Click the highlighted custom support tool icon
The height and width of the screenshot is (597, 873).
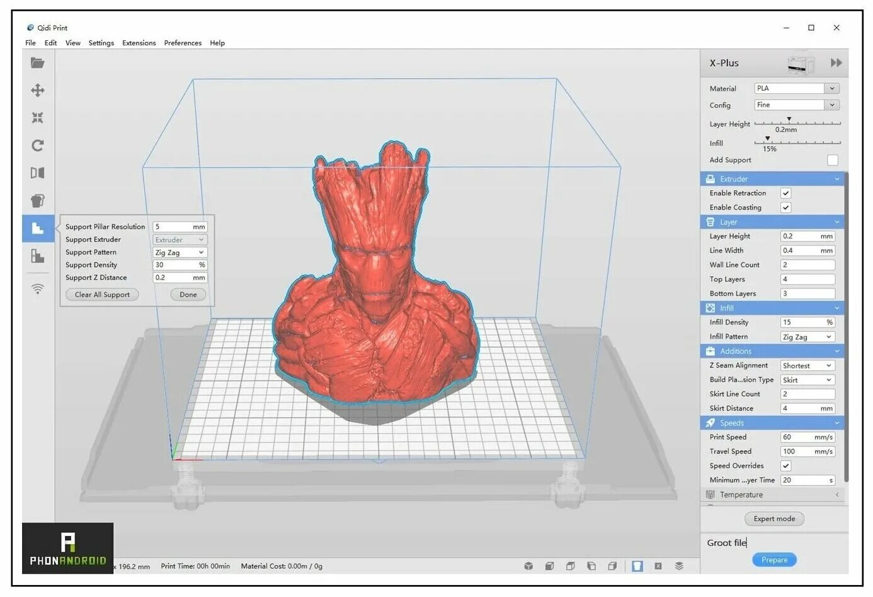(x=38, y=228)
